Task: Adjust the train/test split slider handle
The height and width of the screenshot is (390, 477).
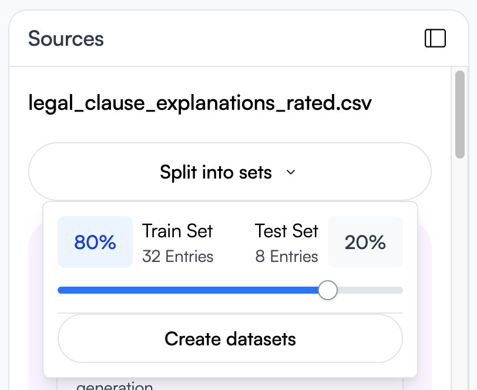Action: (328, 290)
